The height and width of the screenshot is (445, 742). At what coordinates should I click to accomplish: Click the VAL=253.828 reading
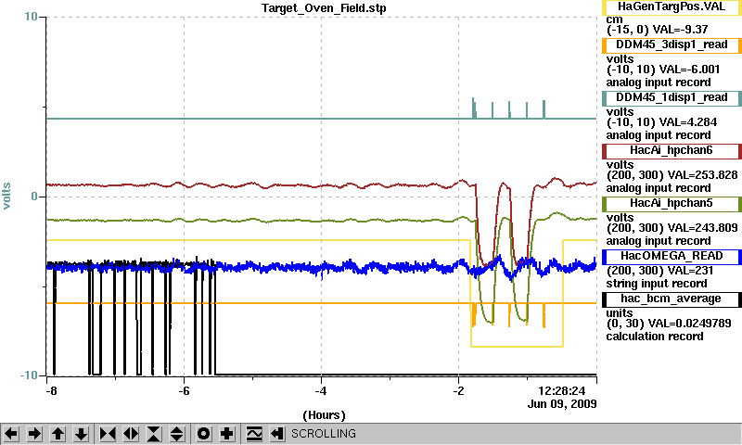tap(702, 175)
